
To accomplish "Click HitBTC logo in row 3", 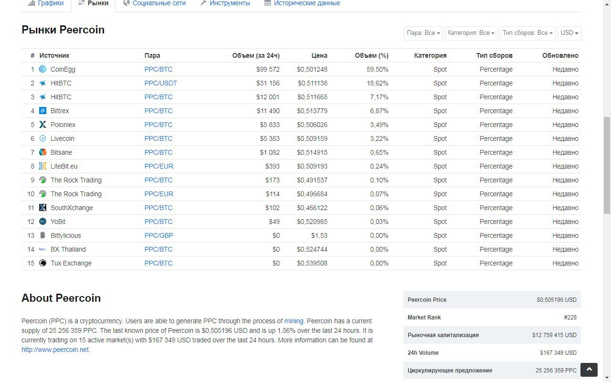I will pyautogui.click(x=42, y=97).
